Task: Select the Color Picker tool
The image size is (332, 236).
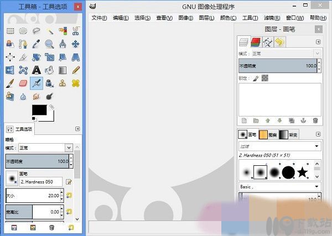Action: 36,44
